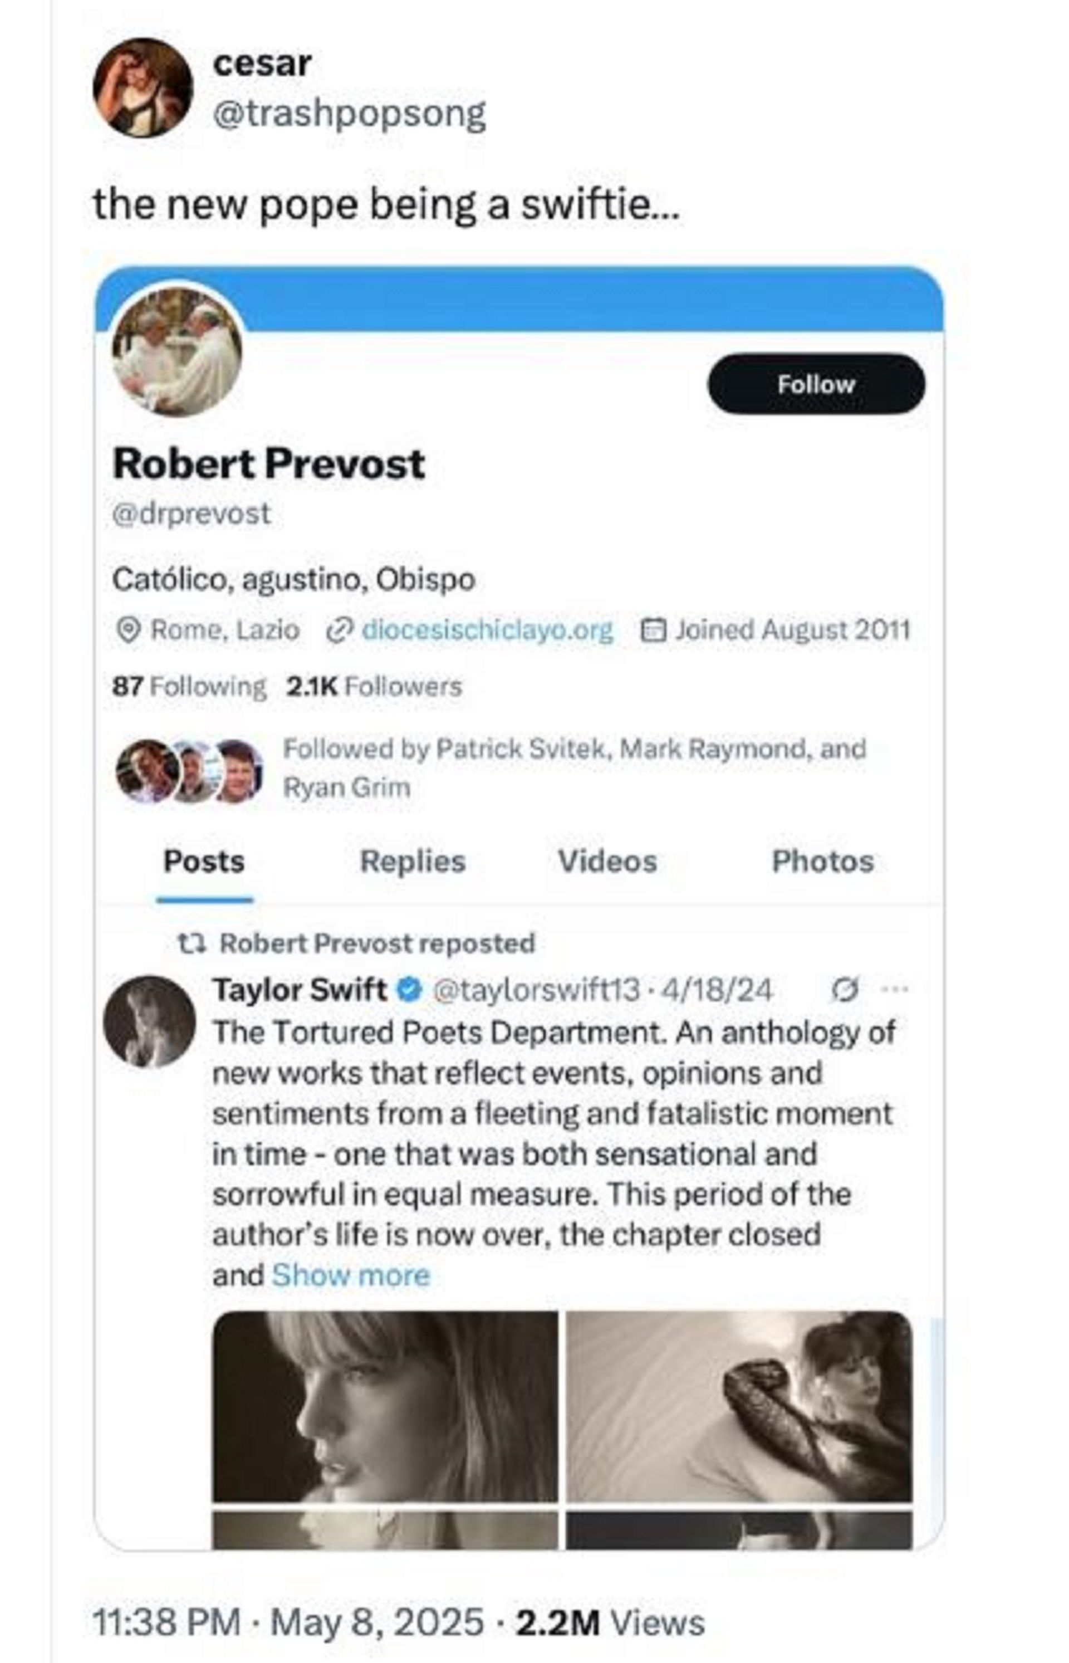Click Taylor Swift's verified badge
This screenshot has width=1069, height=1663.
(410, 989)
